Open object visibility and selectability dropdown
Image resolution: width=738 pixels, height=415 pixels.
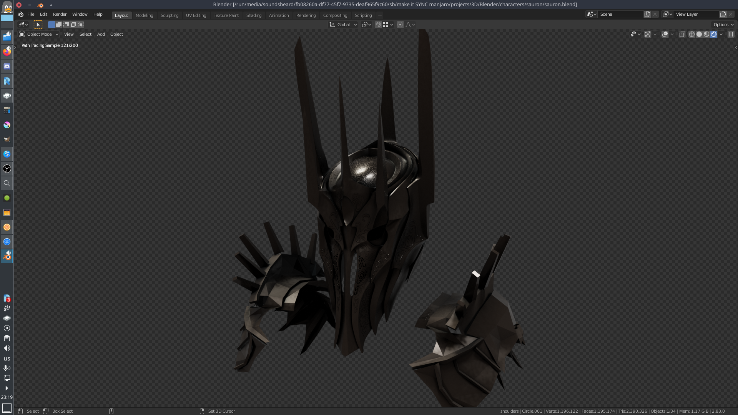tap(635, 34)
